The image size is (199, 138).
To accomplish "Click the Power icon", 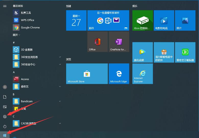I will point(5,126).
